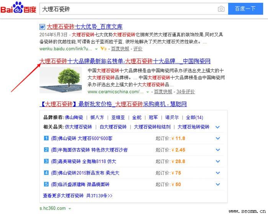
Task: Click the V3 credibility badge icon
Action: [103, 49]
